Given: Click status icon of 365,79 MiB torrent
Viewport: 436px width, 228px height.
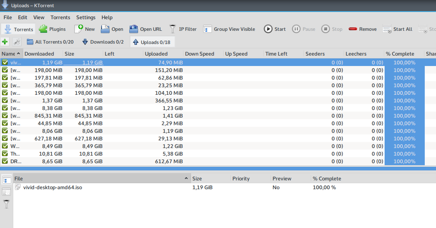Looking at the screenshot, I should (x=5, y=85).
